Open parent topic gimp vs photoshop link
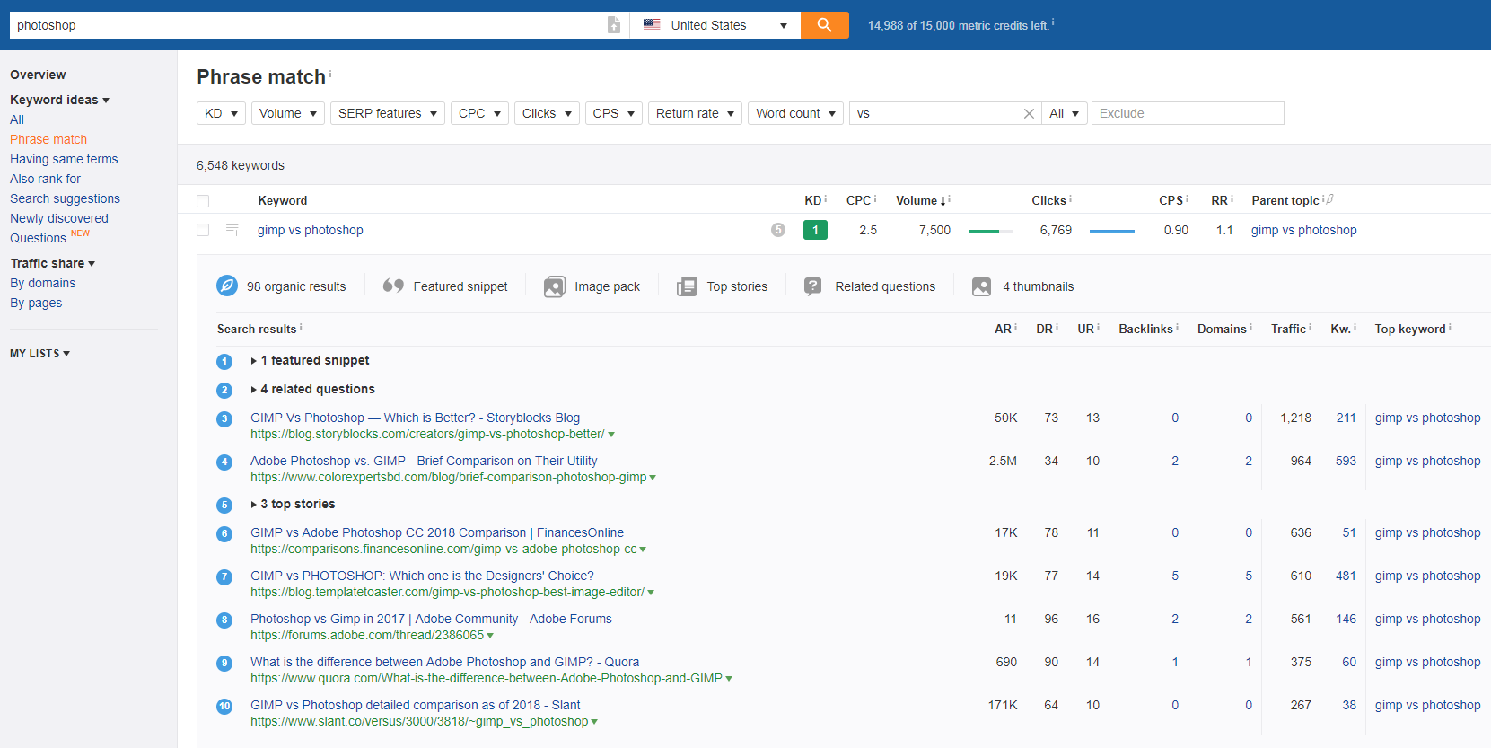 (x=1304, y=230)
